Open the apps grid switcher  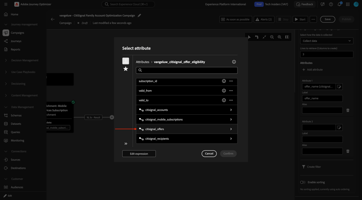pos(348,4)
